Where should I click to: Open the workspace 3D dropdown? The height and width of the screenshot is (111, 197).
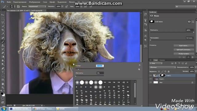(186, 6)
